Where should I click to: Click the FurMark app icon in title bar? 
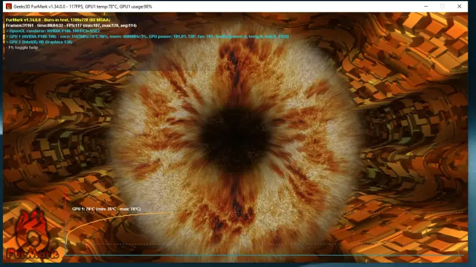click(9, 7)
